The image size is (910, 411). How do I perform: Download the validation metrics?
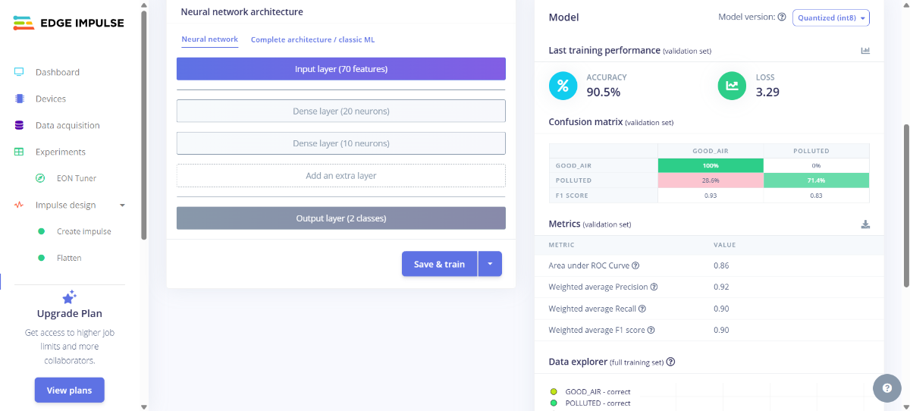pyautogui.click(x=865, y=224)
